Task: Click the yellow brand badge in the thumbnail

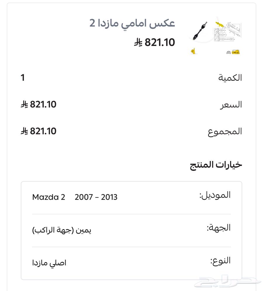Action: (x=236, y=52)
